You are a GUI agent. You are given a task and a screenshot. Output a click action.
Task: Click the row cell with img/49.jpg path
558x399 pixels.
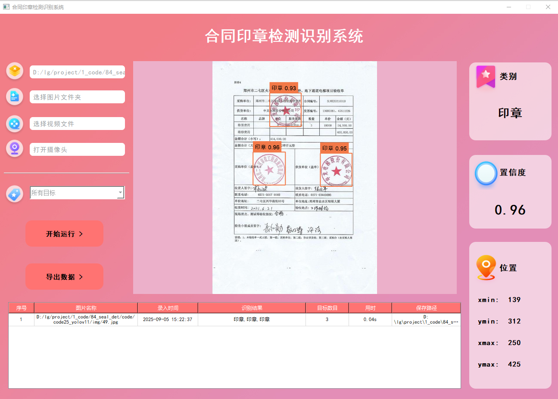(x=86, y=319)
